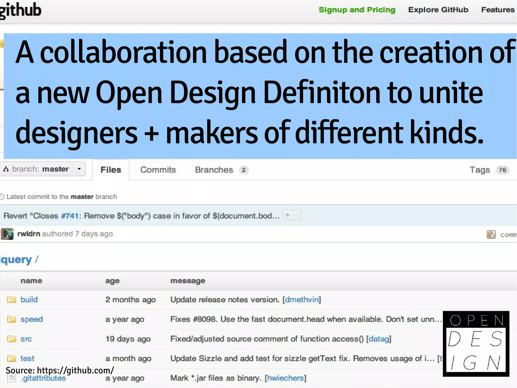
Task: Click 'Fixed/adjusted source comment' message
Action: 267,339
